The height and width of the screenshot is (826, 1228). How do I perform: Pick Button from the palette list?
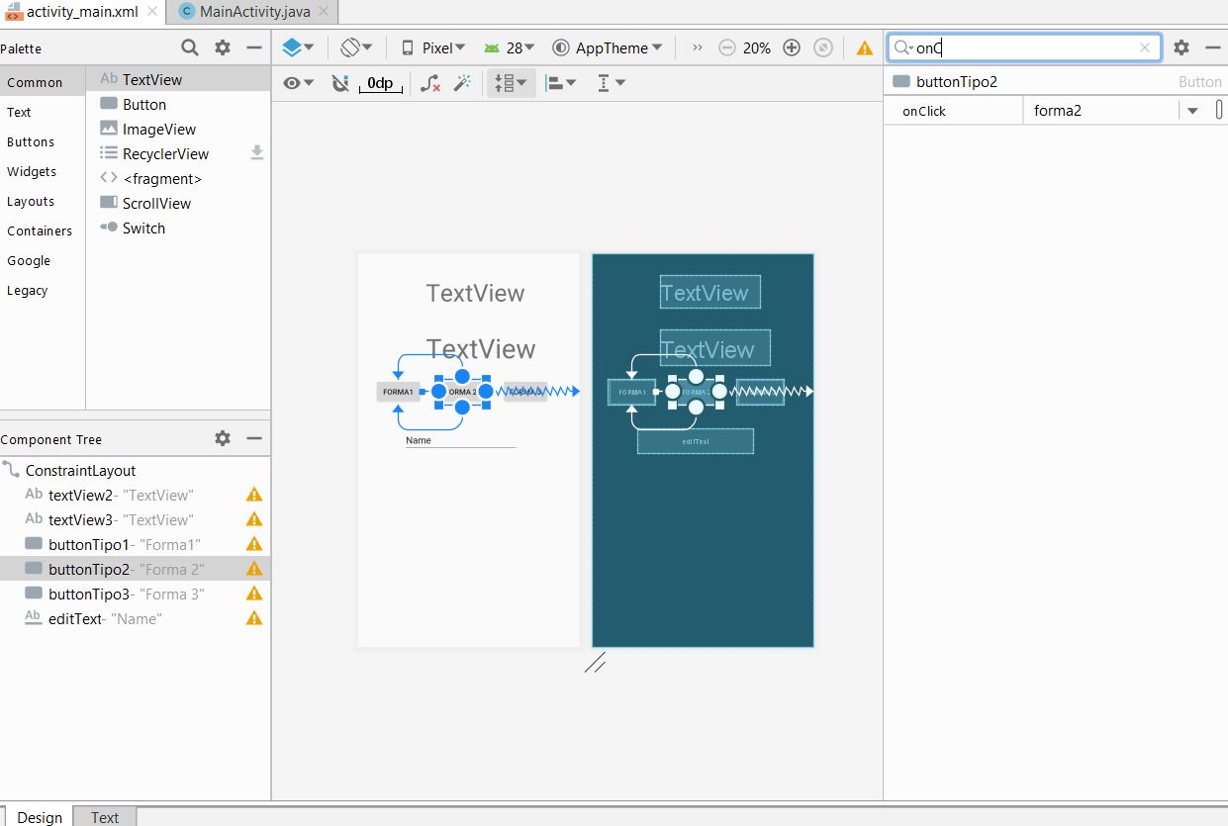tap(178, 104)
